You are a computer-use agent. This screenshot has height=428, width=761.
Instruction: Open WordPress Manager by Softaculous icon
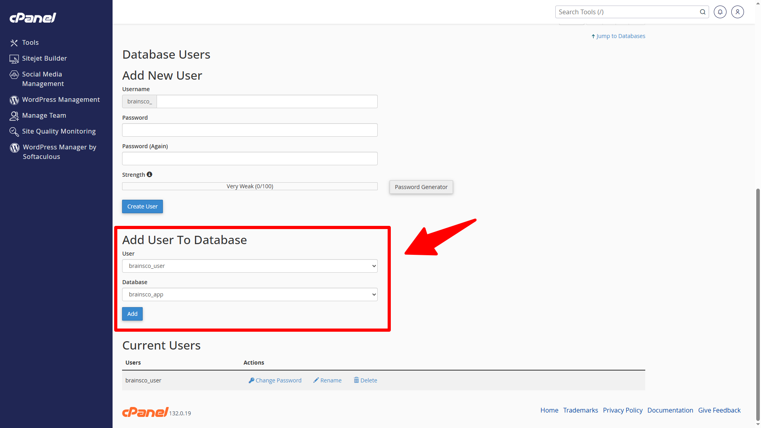coord(15,147)
